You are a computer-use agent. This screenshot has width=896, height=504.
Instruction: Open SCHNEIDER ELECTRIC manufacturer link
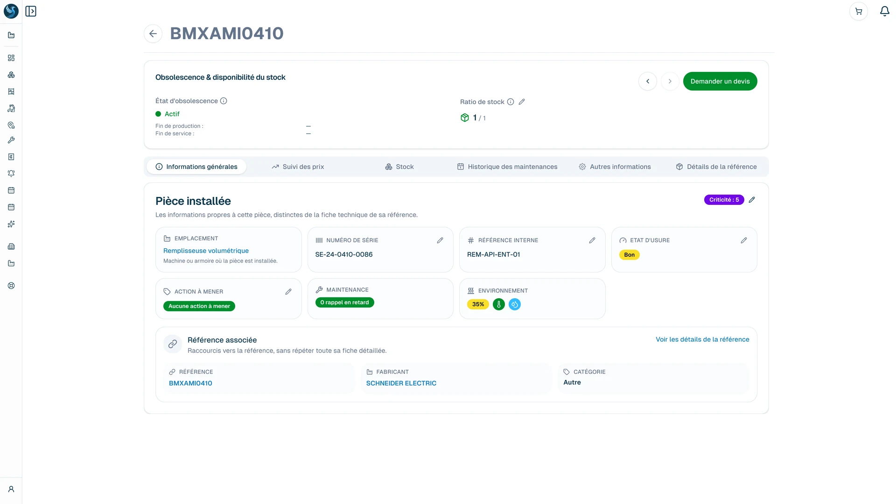401,383
